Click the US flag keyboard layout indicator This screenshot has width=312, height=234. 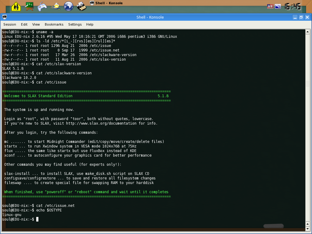270,6
